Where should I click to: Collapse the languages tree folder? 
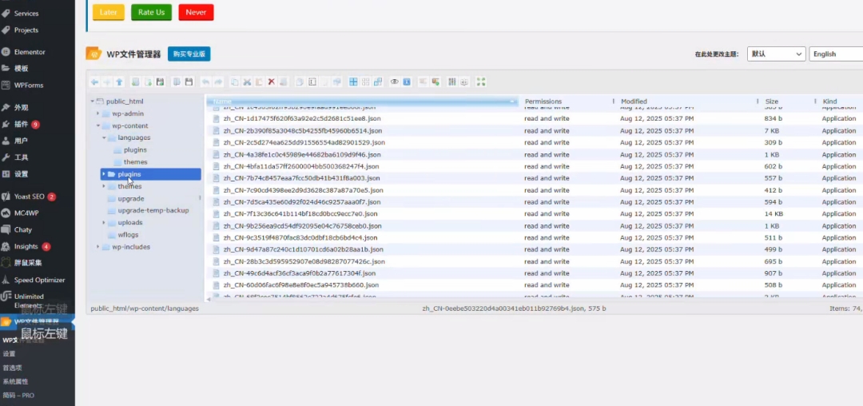coord(103,138)
